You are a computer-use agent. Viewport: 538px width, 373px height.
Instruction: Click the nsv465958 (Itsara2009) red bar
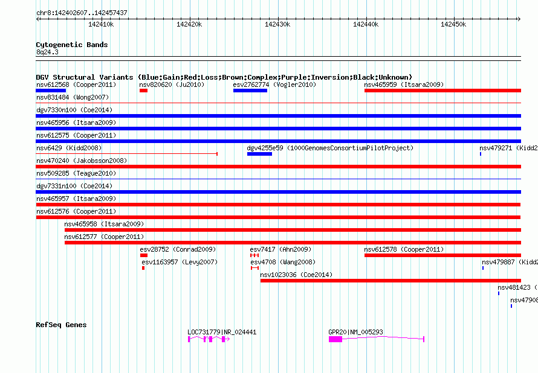pyautogui.click(x=293, y=230)
